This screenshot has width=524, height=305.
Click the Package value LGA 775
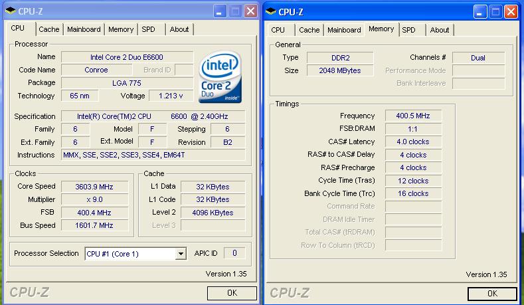[127, 83]
